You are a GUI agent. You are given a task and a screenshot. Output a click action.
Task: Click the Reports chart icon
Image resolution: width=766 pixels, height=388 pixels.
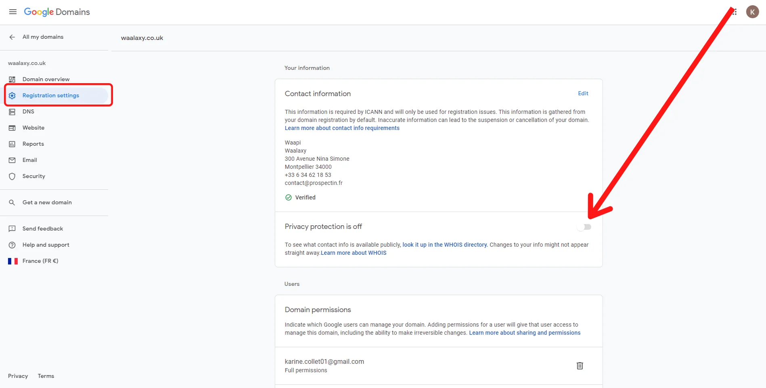coord(12,144)
